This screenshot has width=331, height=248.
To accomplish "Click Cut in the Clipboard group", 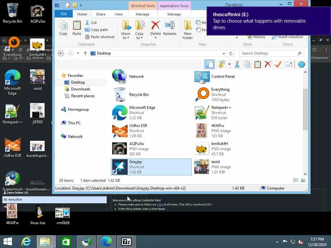I will 91,23.
